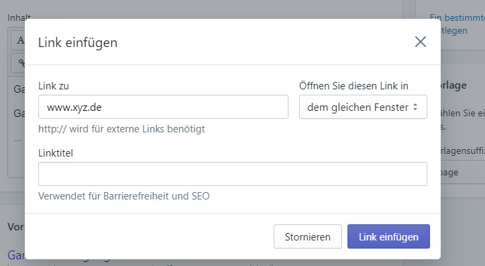Click the Link einfügen dialog heading

(78, 43)
